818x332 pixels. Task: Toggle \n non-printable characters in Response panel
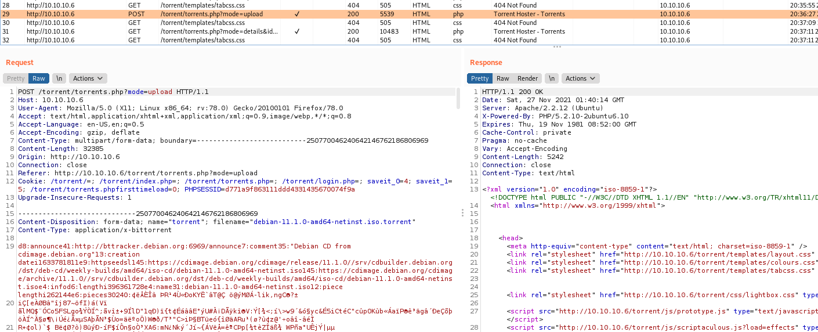tap(552, 78)
